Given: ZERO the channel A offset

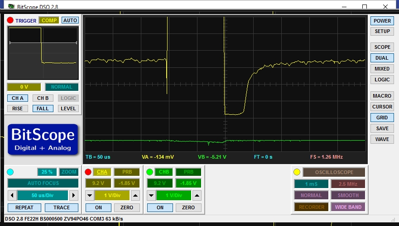Looking at the screenshot, I should tap(127, 207).
